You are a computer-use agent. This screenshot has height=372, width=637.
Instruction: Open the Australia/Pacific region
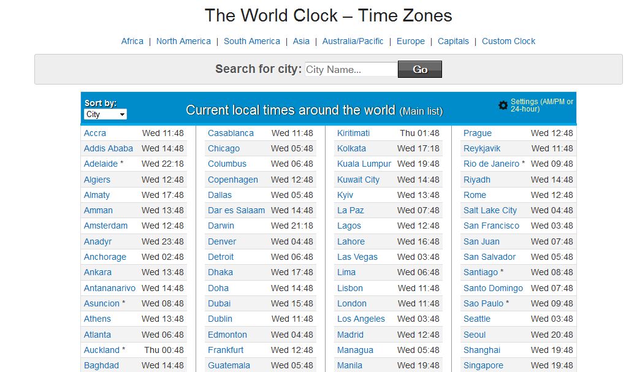353,41
